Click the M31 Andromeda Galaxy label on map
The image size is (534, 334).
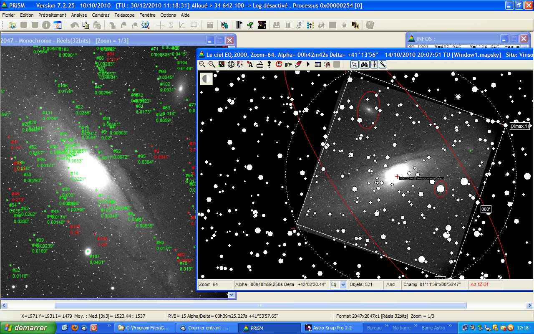421,178
